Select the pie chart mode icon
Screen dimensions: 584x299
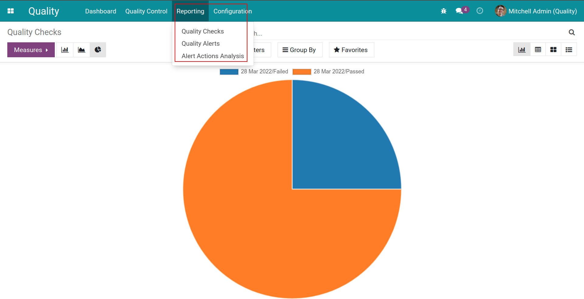98,50
